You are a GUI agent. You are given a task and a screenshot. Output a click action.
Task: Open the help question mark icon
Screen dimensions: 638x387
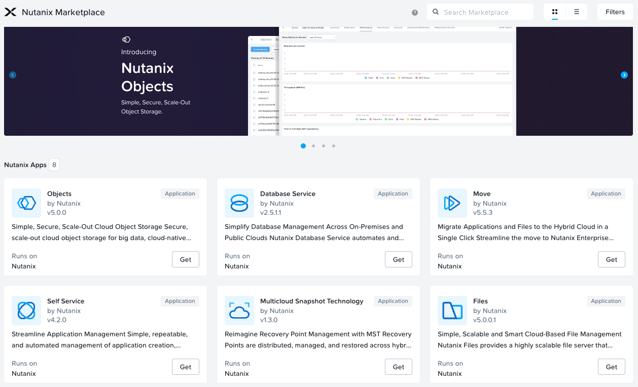click(x=415, y=13)
